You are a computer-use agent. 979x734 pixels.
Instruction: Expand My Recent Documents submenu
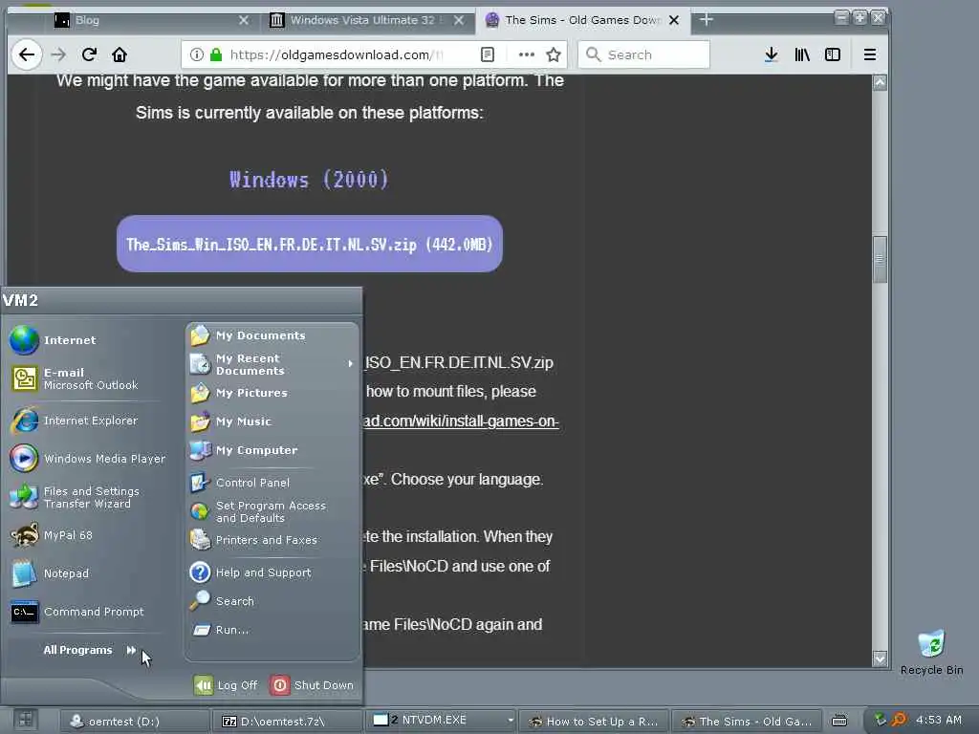click(272, 364)
